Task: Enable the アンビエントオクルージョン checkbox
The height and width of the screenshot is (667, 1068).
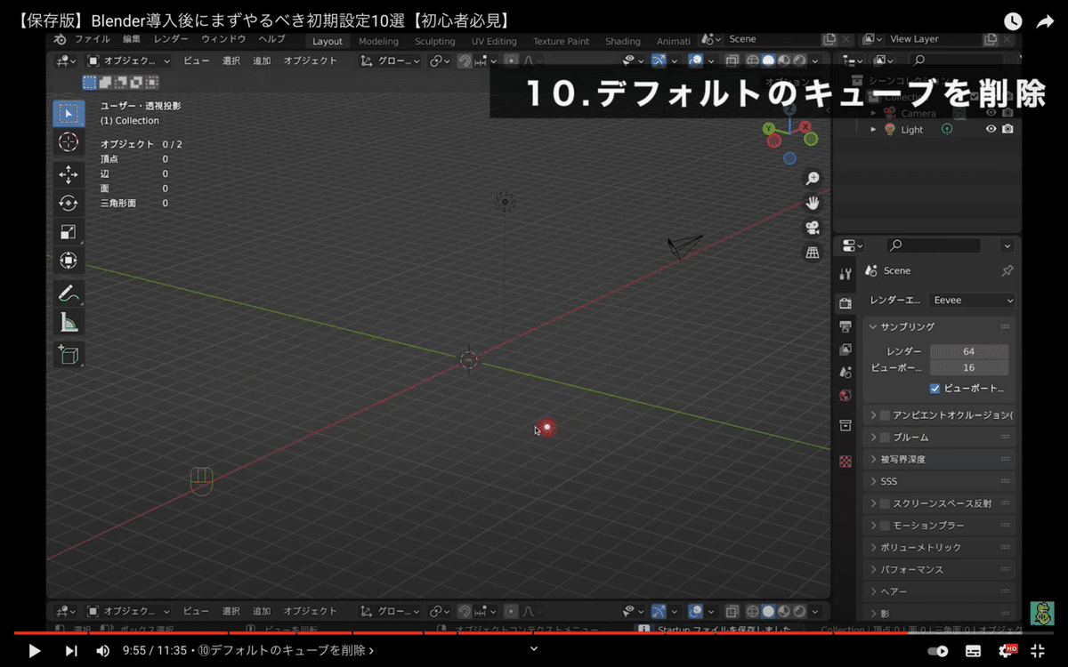Action: [885, 415]
